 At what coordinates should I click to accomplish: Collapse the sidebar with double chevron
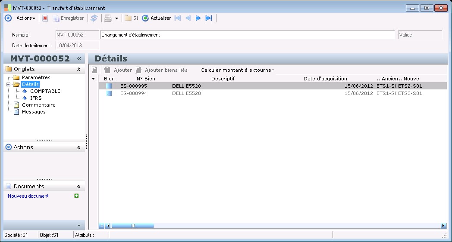tap(79, 59)
